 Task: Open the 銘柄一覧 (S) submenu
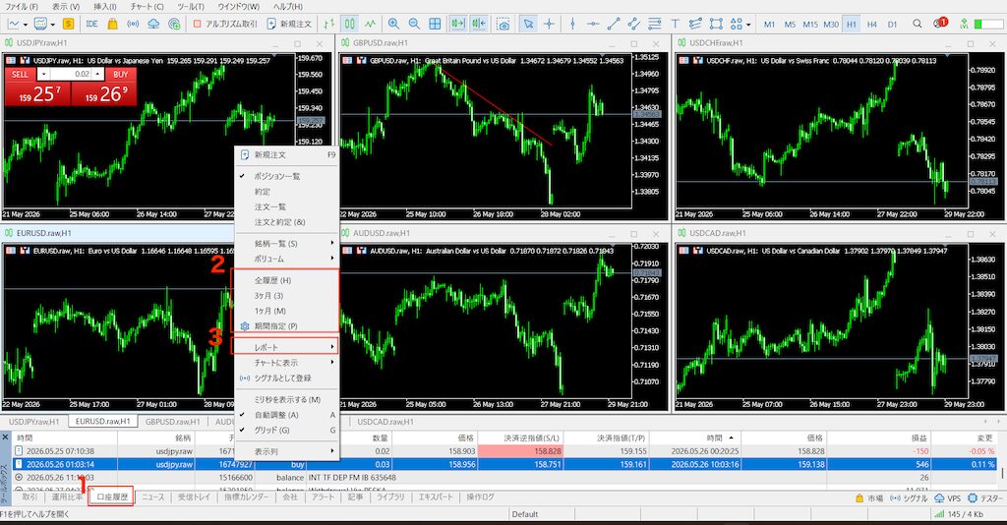click(286, 243)
